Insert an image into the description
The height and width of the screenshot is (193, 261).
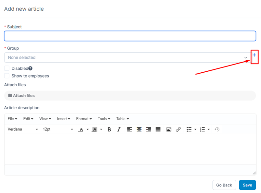click(169, 129)
